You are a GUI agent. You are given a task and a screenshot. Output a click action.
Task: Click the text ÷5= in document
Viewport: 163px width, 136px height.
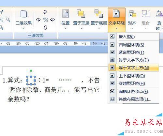43,80
